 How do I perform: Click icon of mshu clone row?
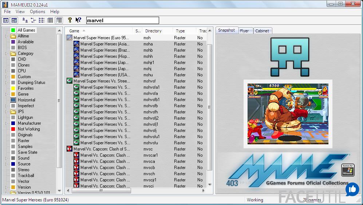76,75
